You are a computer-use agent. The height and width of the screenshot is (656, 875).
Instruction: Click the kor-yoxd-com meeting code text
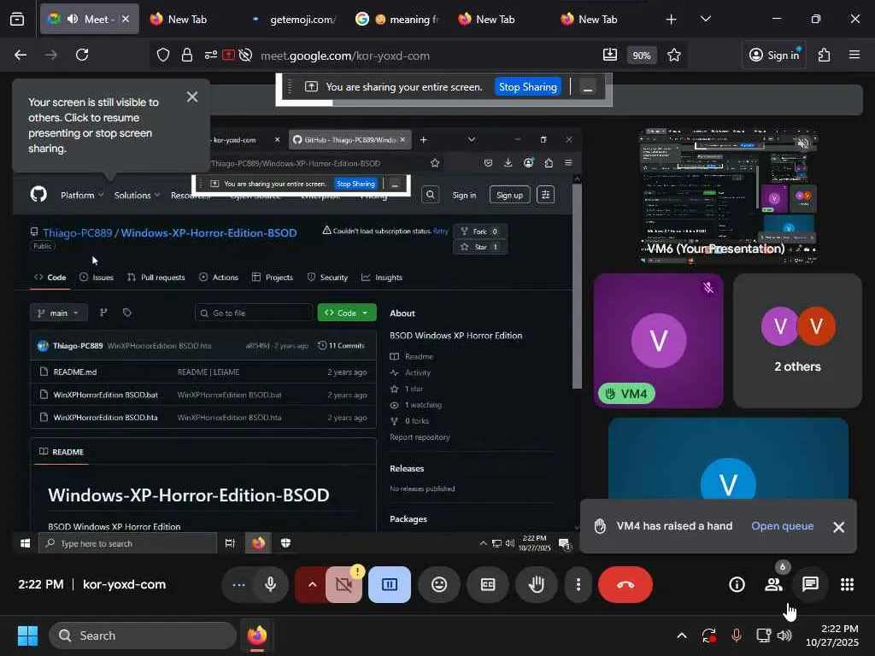(124, 584)
